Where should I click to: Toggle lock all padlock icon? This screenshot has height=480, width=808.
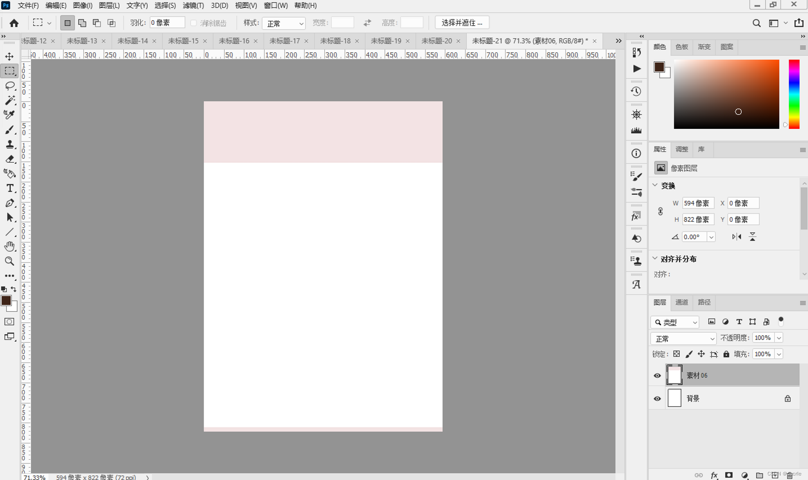coord(726,354)
